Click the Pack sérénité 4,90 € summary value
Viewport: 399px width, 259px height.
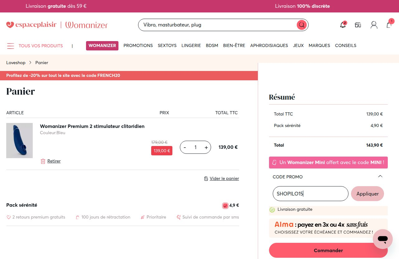(x=377, y=126)
